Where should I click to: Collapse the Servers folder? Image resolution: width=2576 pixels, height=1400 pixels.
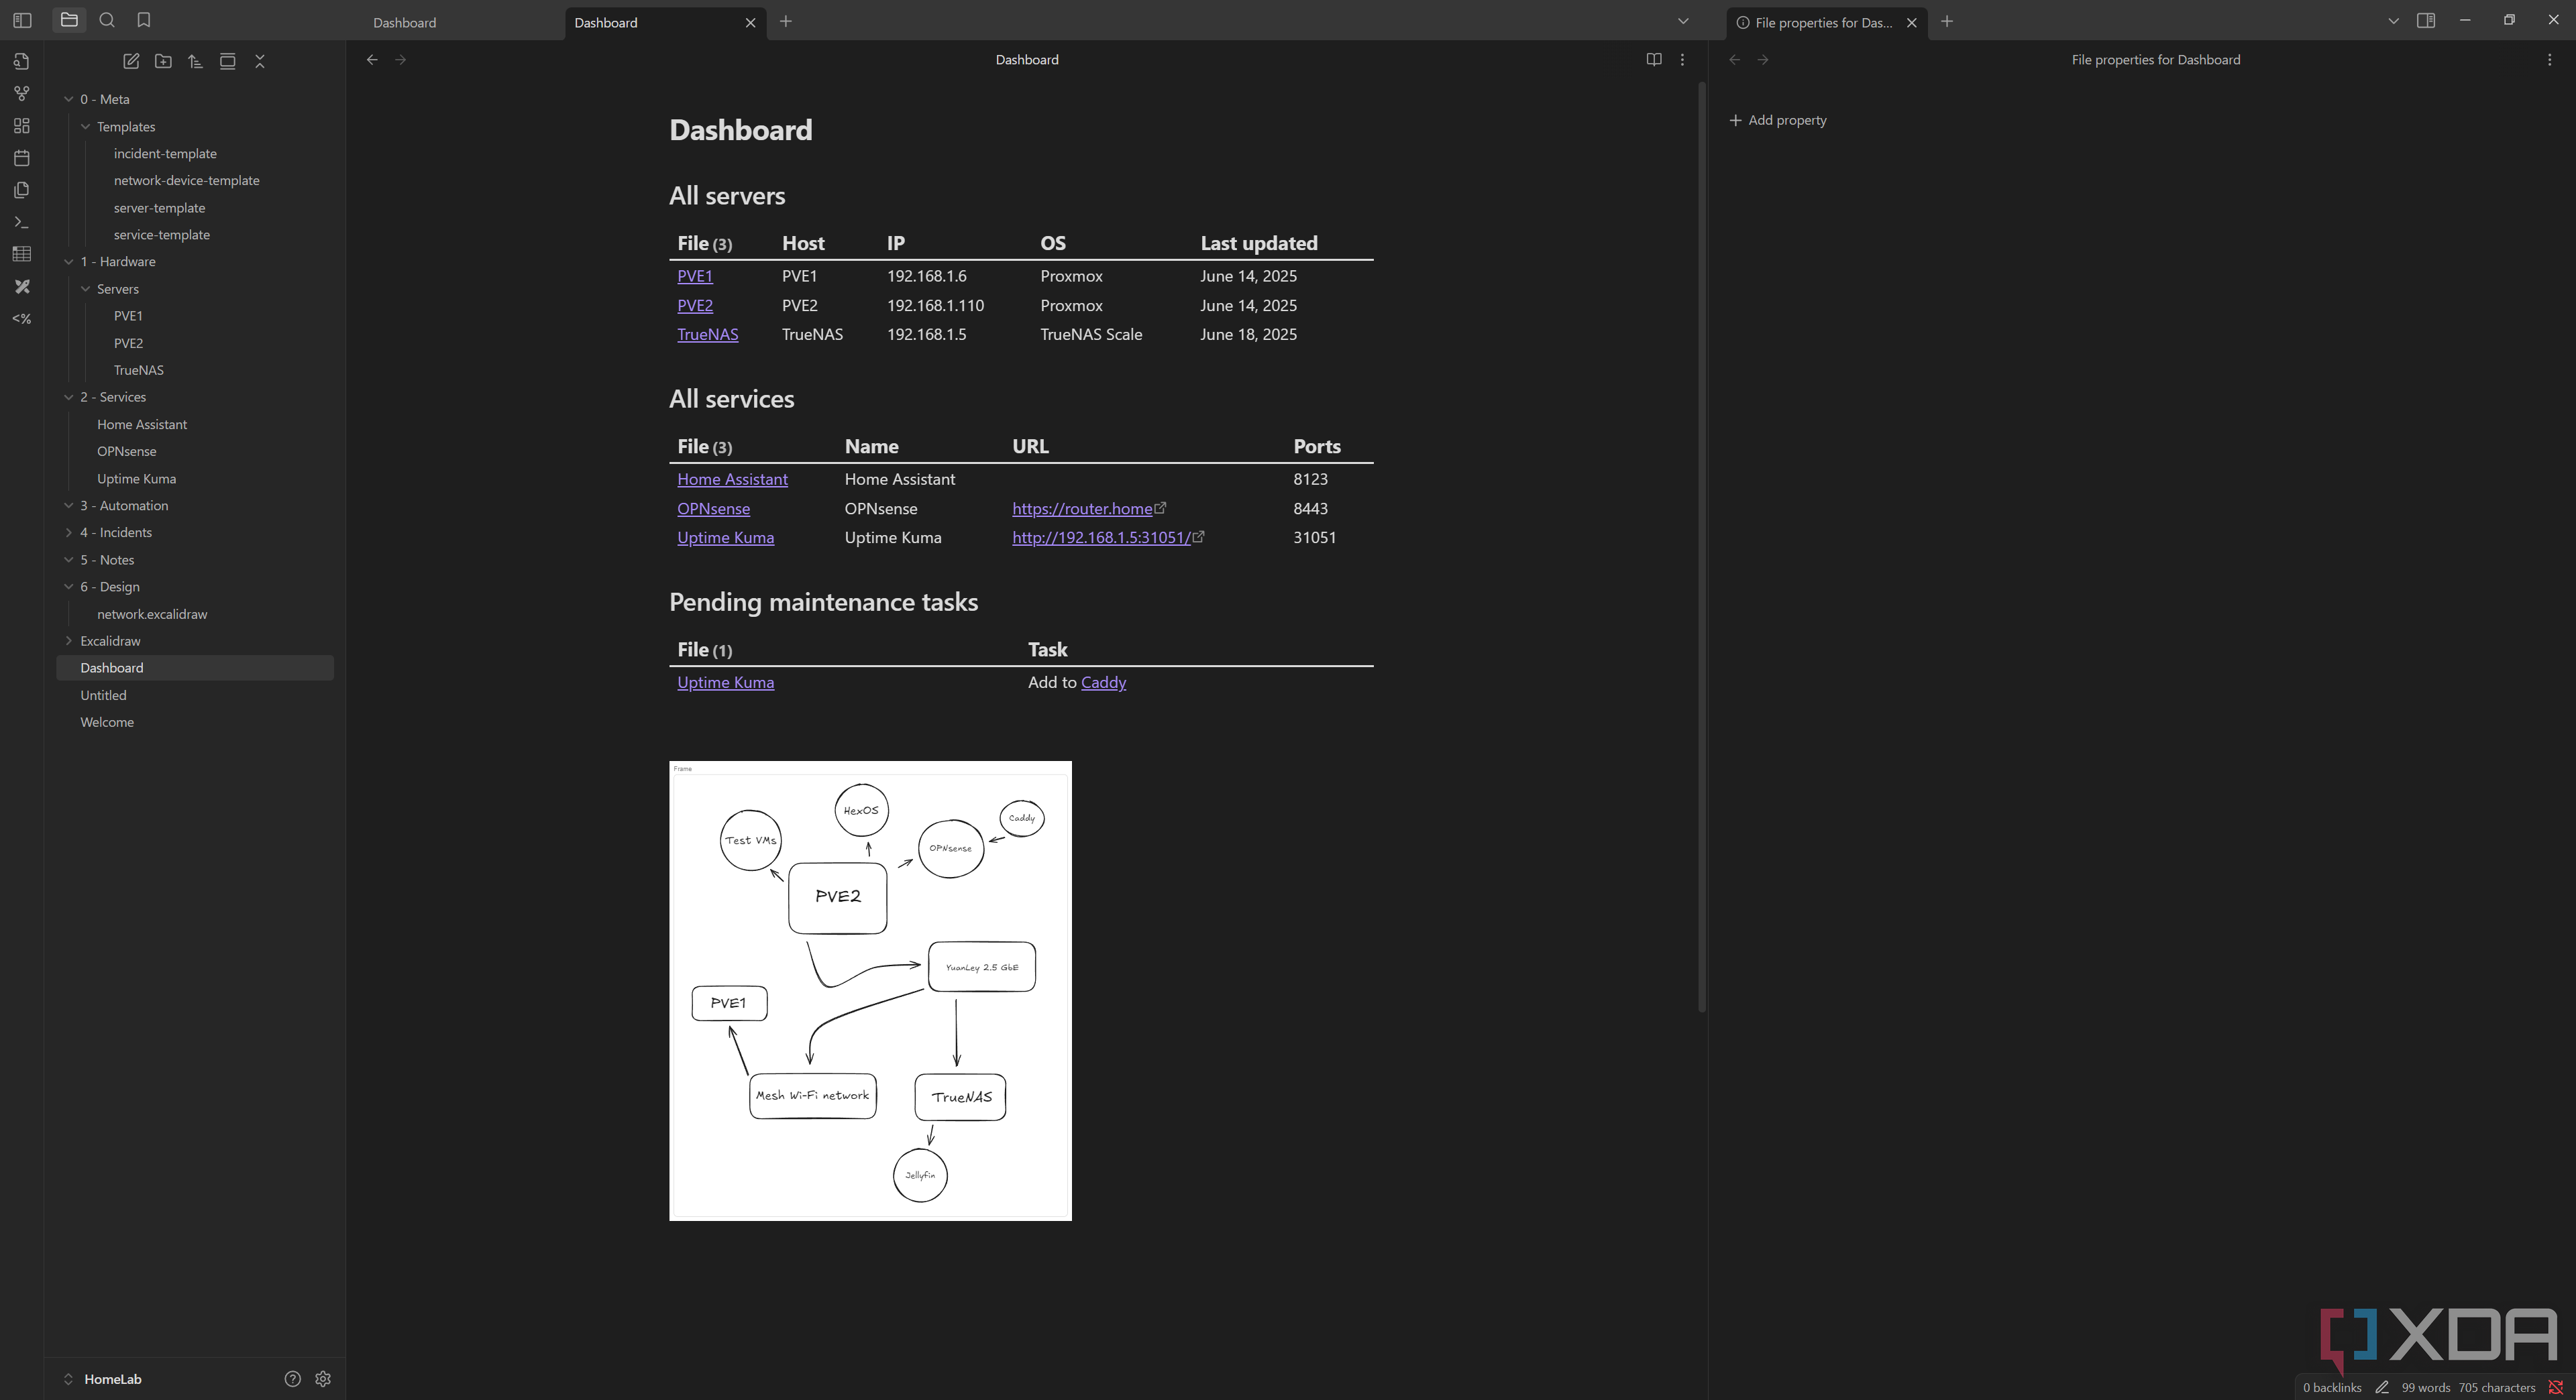coord(86,289)
